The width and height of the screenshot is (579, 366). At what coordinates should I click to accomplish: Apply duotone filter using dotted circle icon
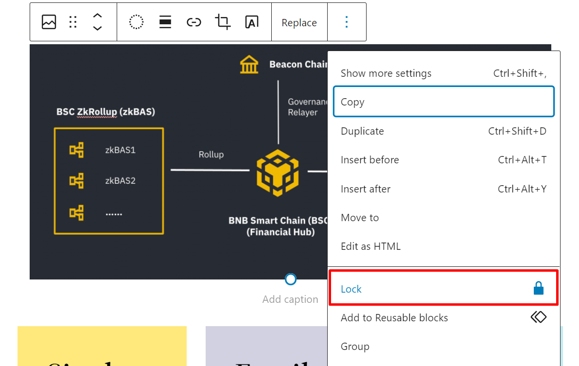tap(136, 22)
